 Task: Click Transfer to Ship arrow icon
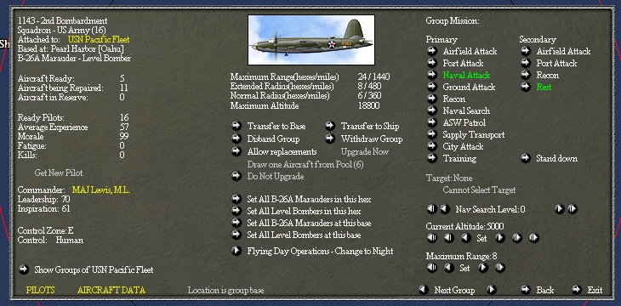point(330,126)
